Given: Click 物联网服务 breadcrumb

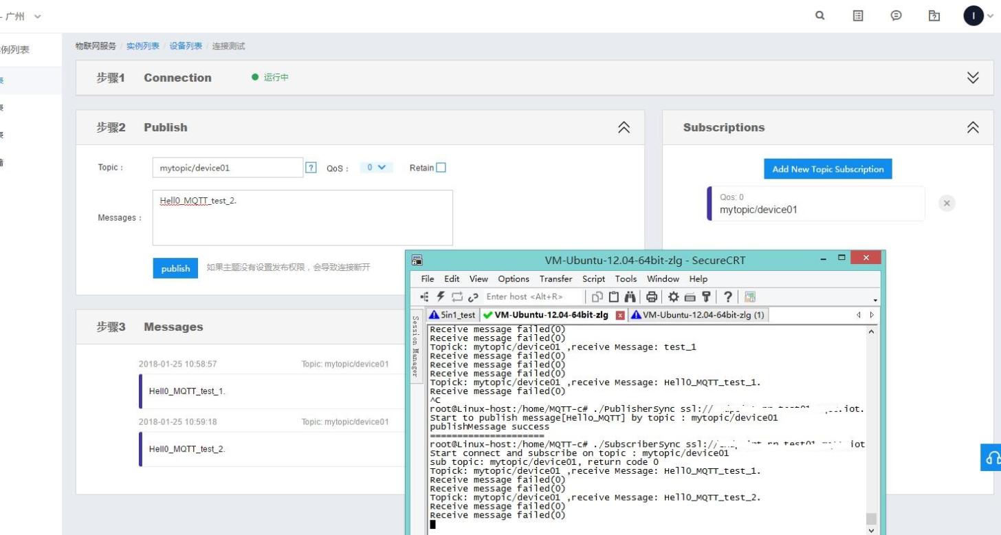Looking at the screenshot, I should [96, 46].
